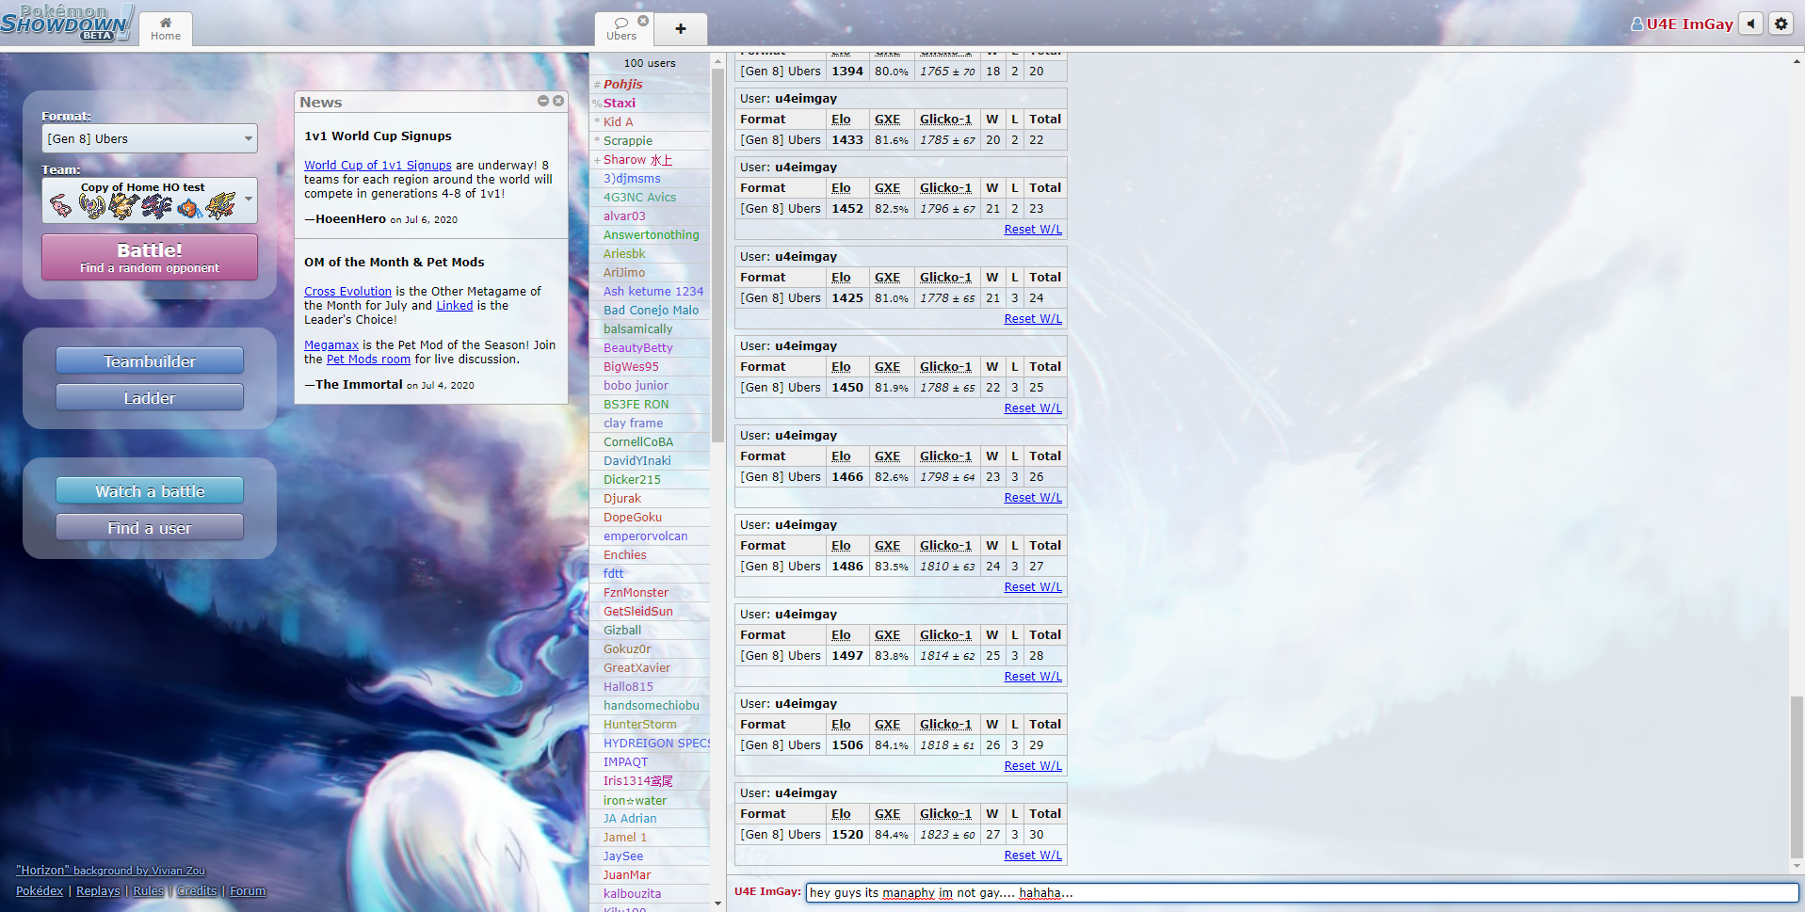The height and width of the screenshot is (912, 1805).
Task: Select user emperorvolcan in user list
Action: pyautogui.click(x=650, y=536)
